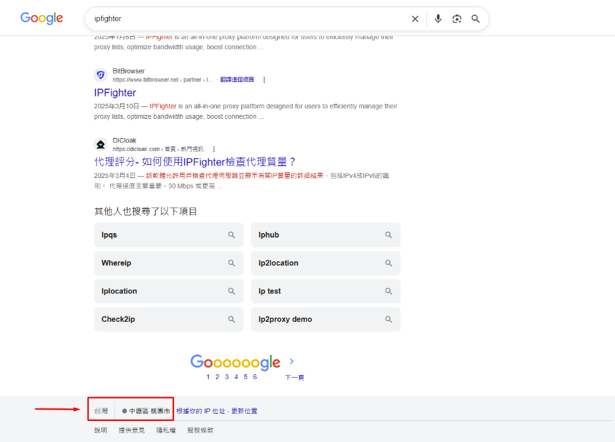Go to results page 6

click(x=255, y=377)
